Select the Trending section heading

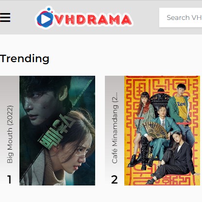coord(24,58)
